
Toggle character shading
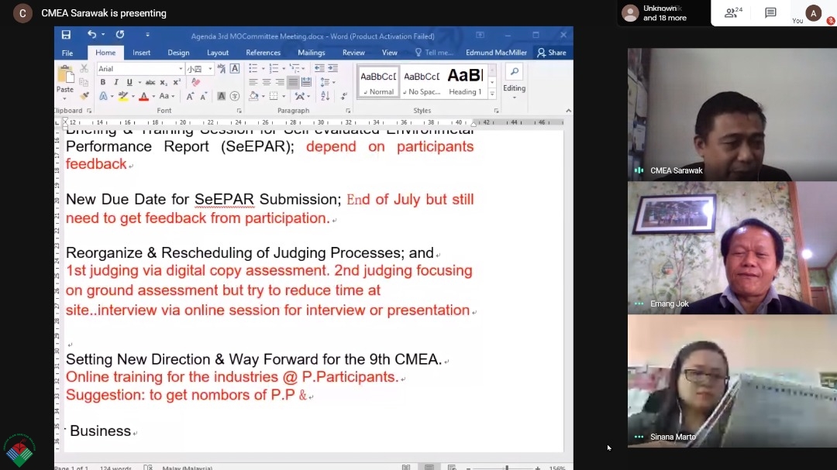tap(221, 97)
